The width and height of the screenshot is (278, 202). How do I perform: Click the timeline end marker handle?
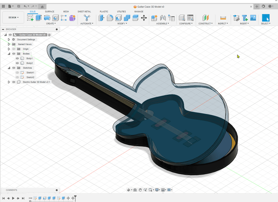pos(75,197)
